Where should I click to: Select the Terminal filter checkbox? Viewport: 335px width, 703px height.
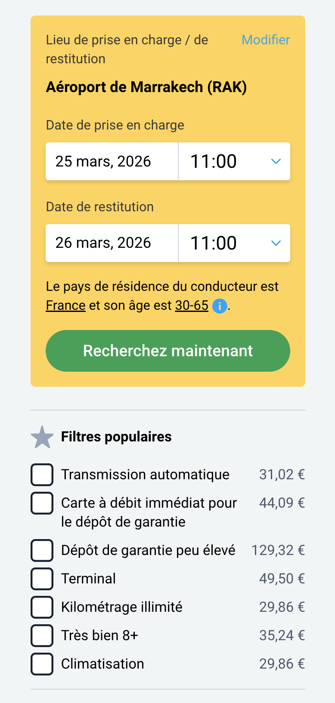(x=42, y=579)
